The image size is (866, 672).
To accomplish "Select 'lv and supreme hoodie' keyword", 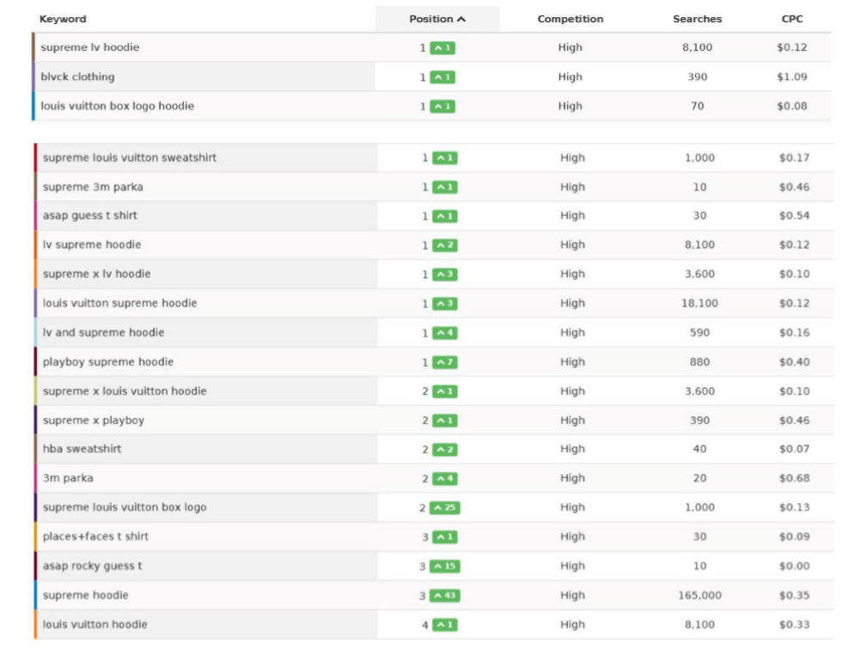I will coord(103,333).
